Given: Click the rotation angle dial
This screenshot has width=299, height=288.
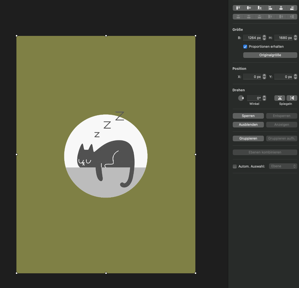Looking at the screenshot, I should 241,98.
